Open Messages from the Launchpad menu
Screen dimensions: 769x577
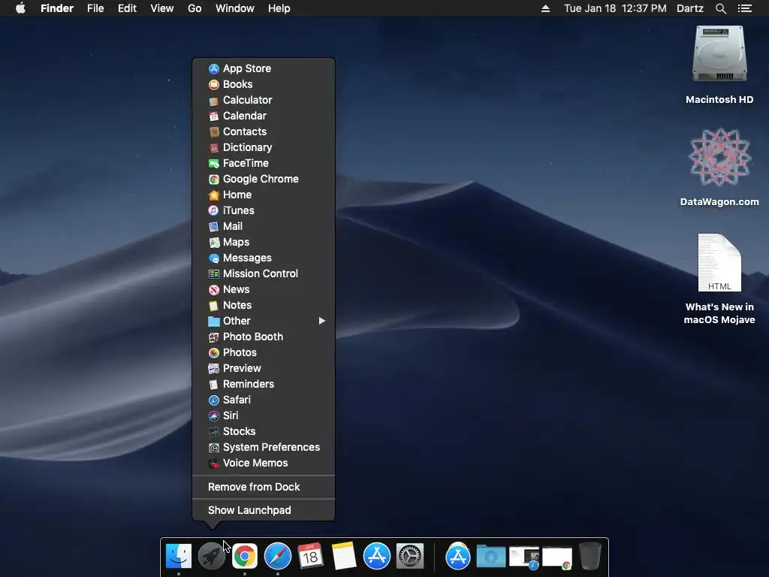coord(264,258)
